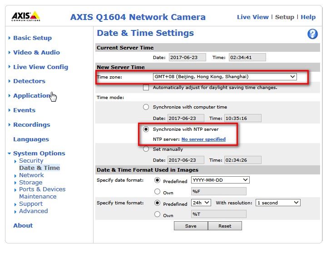Expand the Events menu
Image resolution: width=331 pixels, height=258 pixels.
(x=24, y=110)
